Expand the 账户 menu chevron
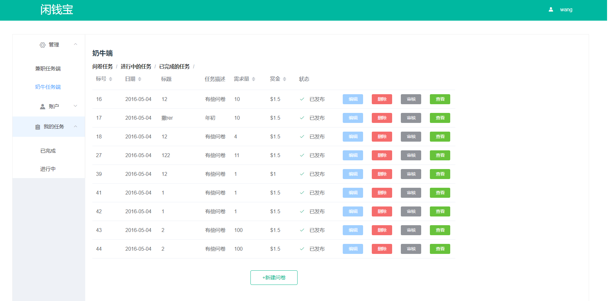Viewport: 609px width, 301px height. (76, 106)
